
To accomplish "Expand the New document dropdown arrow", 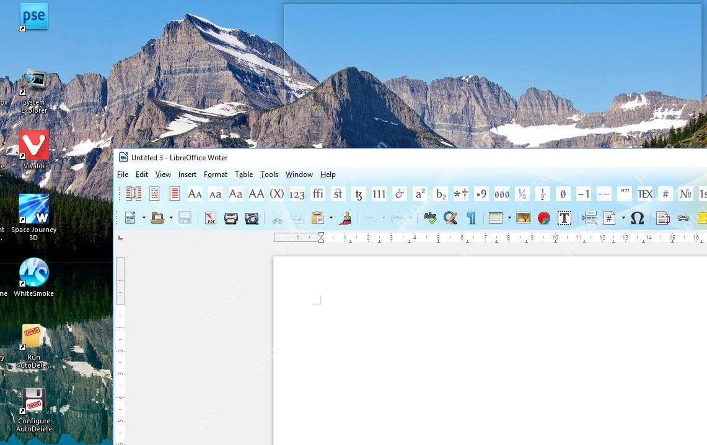I will (144, 218).
